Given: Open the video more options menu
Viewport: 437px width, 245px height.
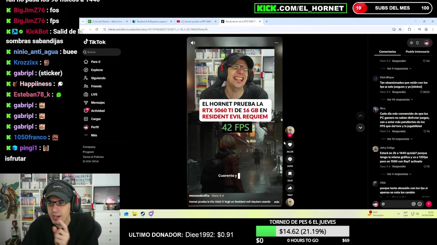Looking at the screenshot, I should click(x=277, y=43).
